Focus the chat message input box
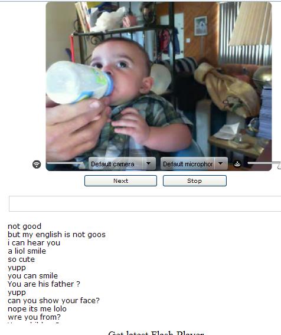 (145, 203)
